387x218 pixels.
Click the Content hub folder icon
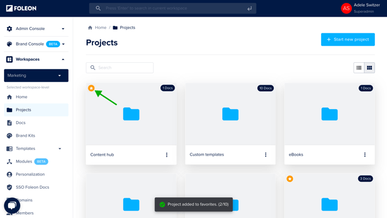click(x=131, y=114)
